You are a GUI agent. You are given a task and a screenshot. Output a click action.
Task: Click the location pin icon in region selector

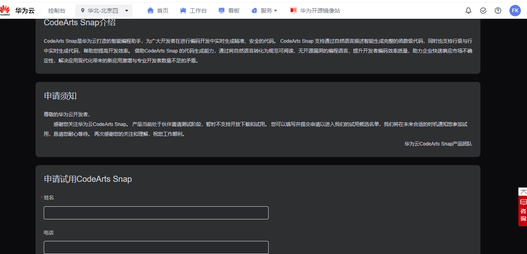pyautogui.click(x=83, y=11)
